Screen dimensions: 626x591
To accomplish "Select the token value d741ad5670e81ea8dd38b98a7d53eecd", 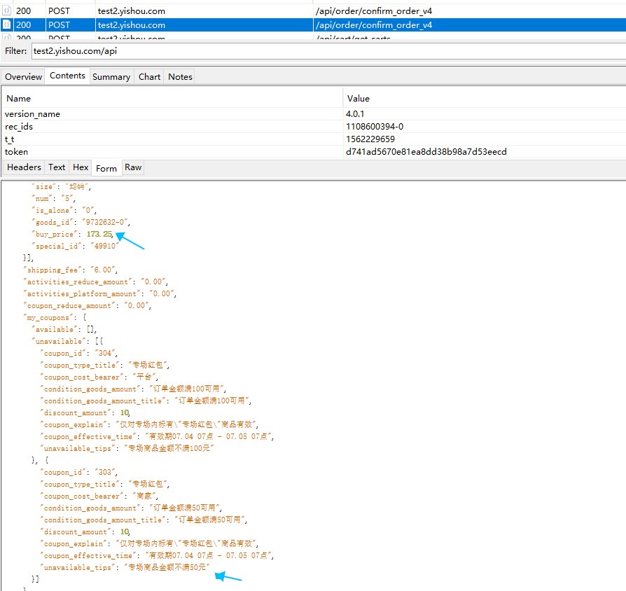I will [426, 152].
